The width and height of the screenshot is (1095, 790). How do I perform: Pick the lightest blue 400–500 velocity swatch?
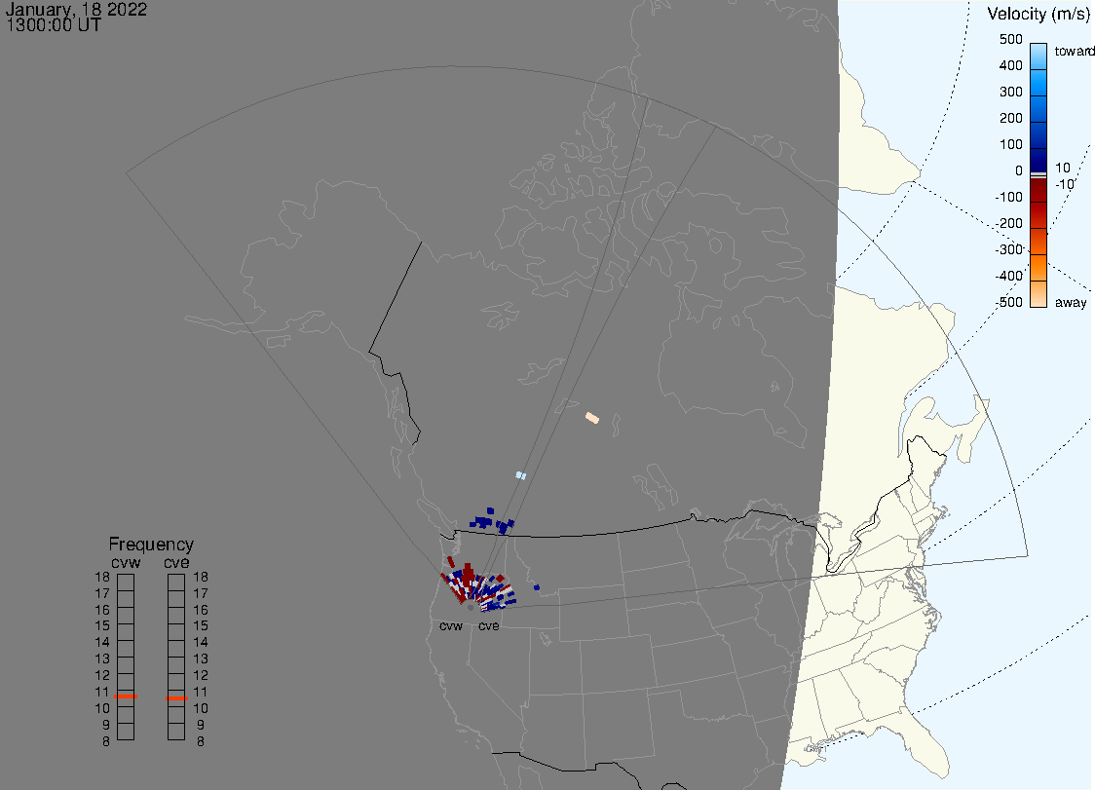tap(1038, 56)
